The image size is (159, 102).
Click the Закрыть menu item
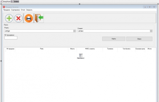click(29, 10)
